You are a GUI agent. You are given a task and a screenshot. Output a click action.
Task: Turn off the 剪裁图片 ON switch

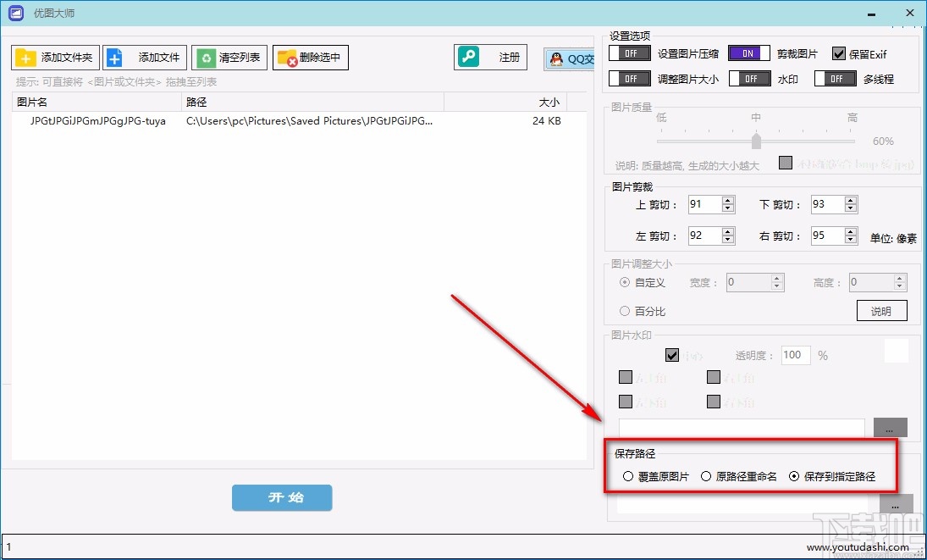click(748, 53)
